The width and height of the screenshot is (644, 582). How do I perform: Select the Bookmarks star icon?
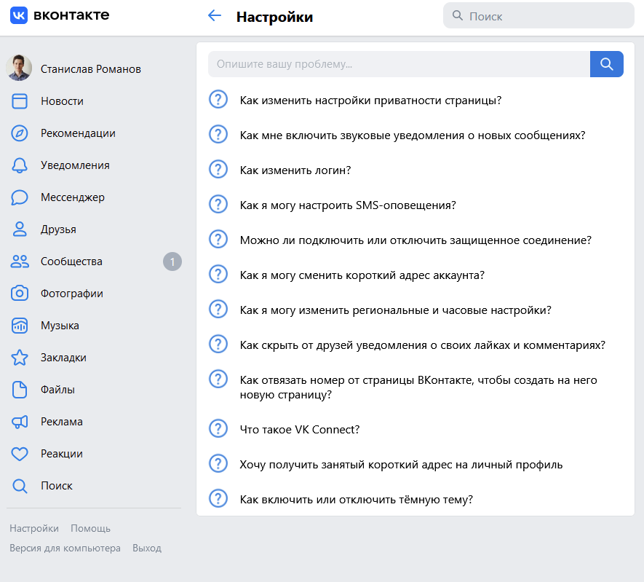(20, 358)
